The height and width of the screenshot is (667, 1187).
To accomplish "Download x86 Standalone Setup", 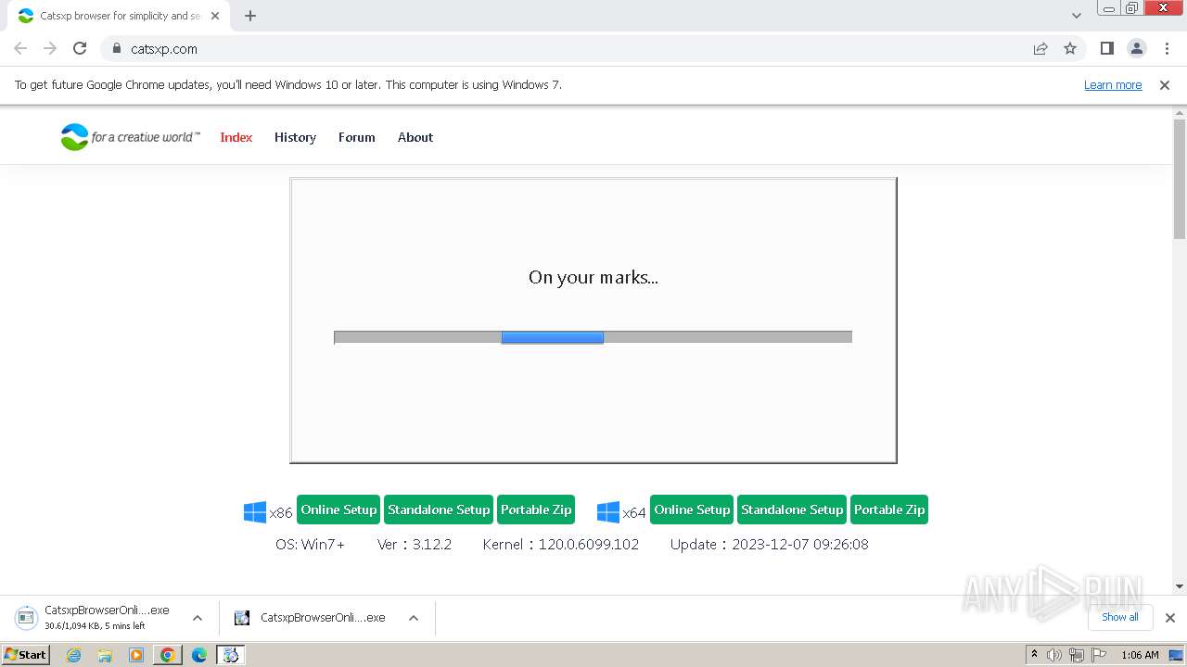I will [439, 510].
